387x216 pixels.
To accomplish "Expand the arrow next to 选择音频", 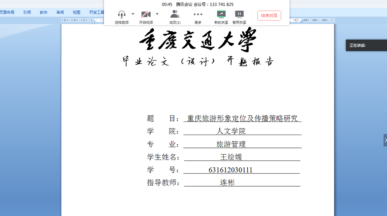I will pyautogui.click(x=133, y=14).
